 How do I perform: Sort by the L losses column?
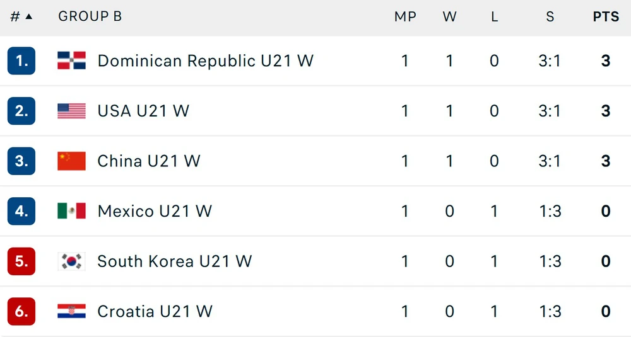[x=494, y=16]
